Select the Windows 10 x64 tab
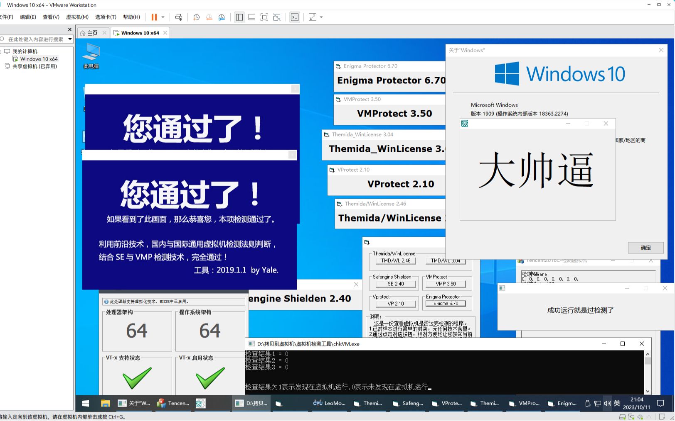Viewport: 675px width, 421px height. pyautogui.click(x=140, y=33)
